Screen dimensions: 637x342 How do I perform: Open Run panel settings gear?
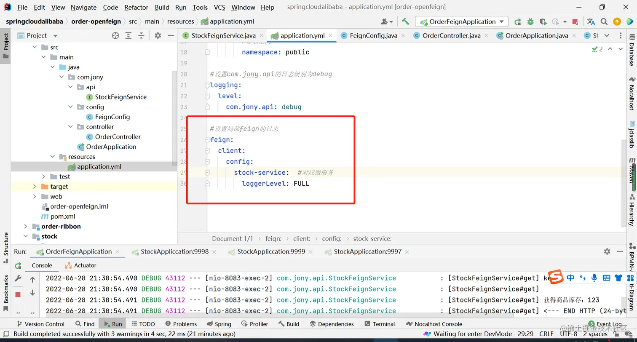[x=607, y=251]
